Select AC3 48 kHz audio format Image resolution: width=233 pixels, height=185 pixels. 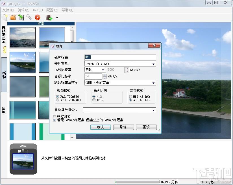coord(130,100)
